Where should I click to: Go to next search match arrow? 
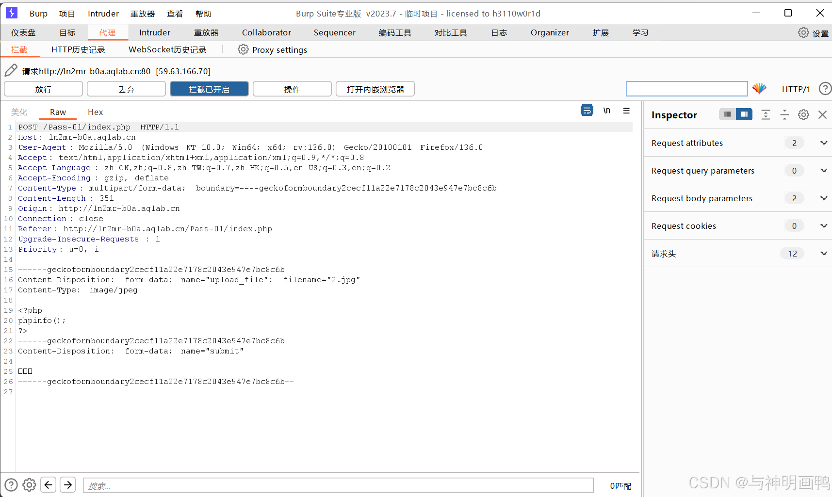68,485
